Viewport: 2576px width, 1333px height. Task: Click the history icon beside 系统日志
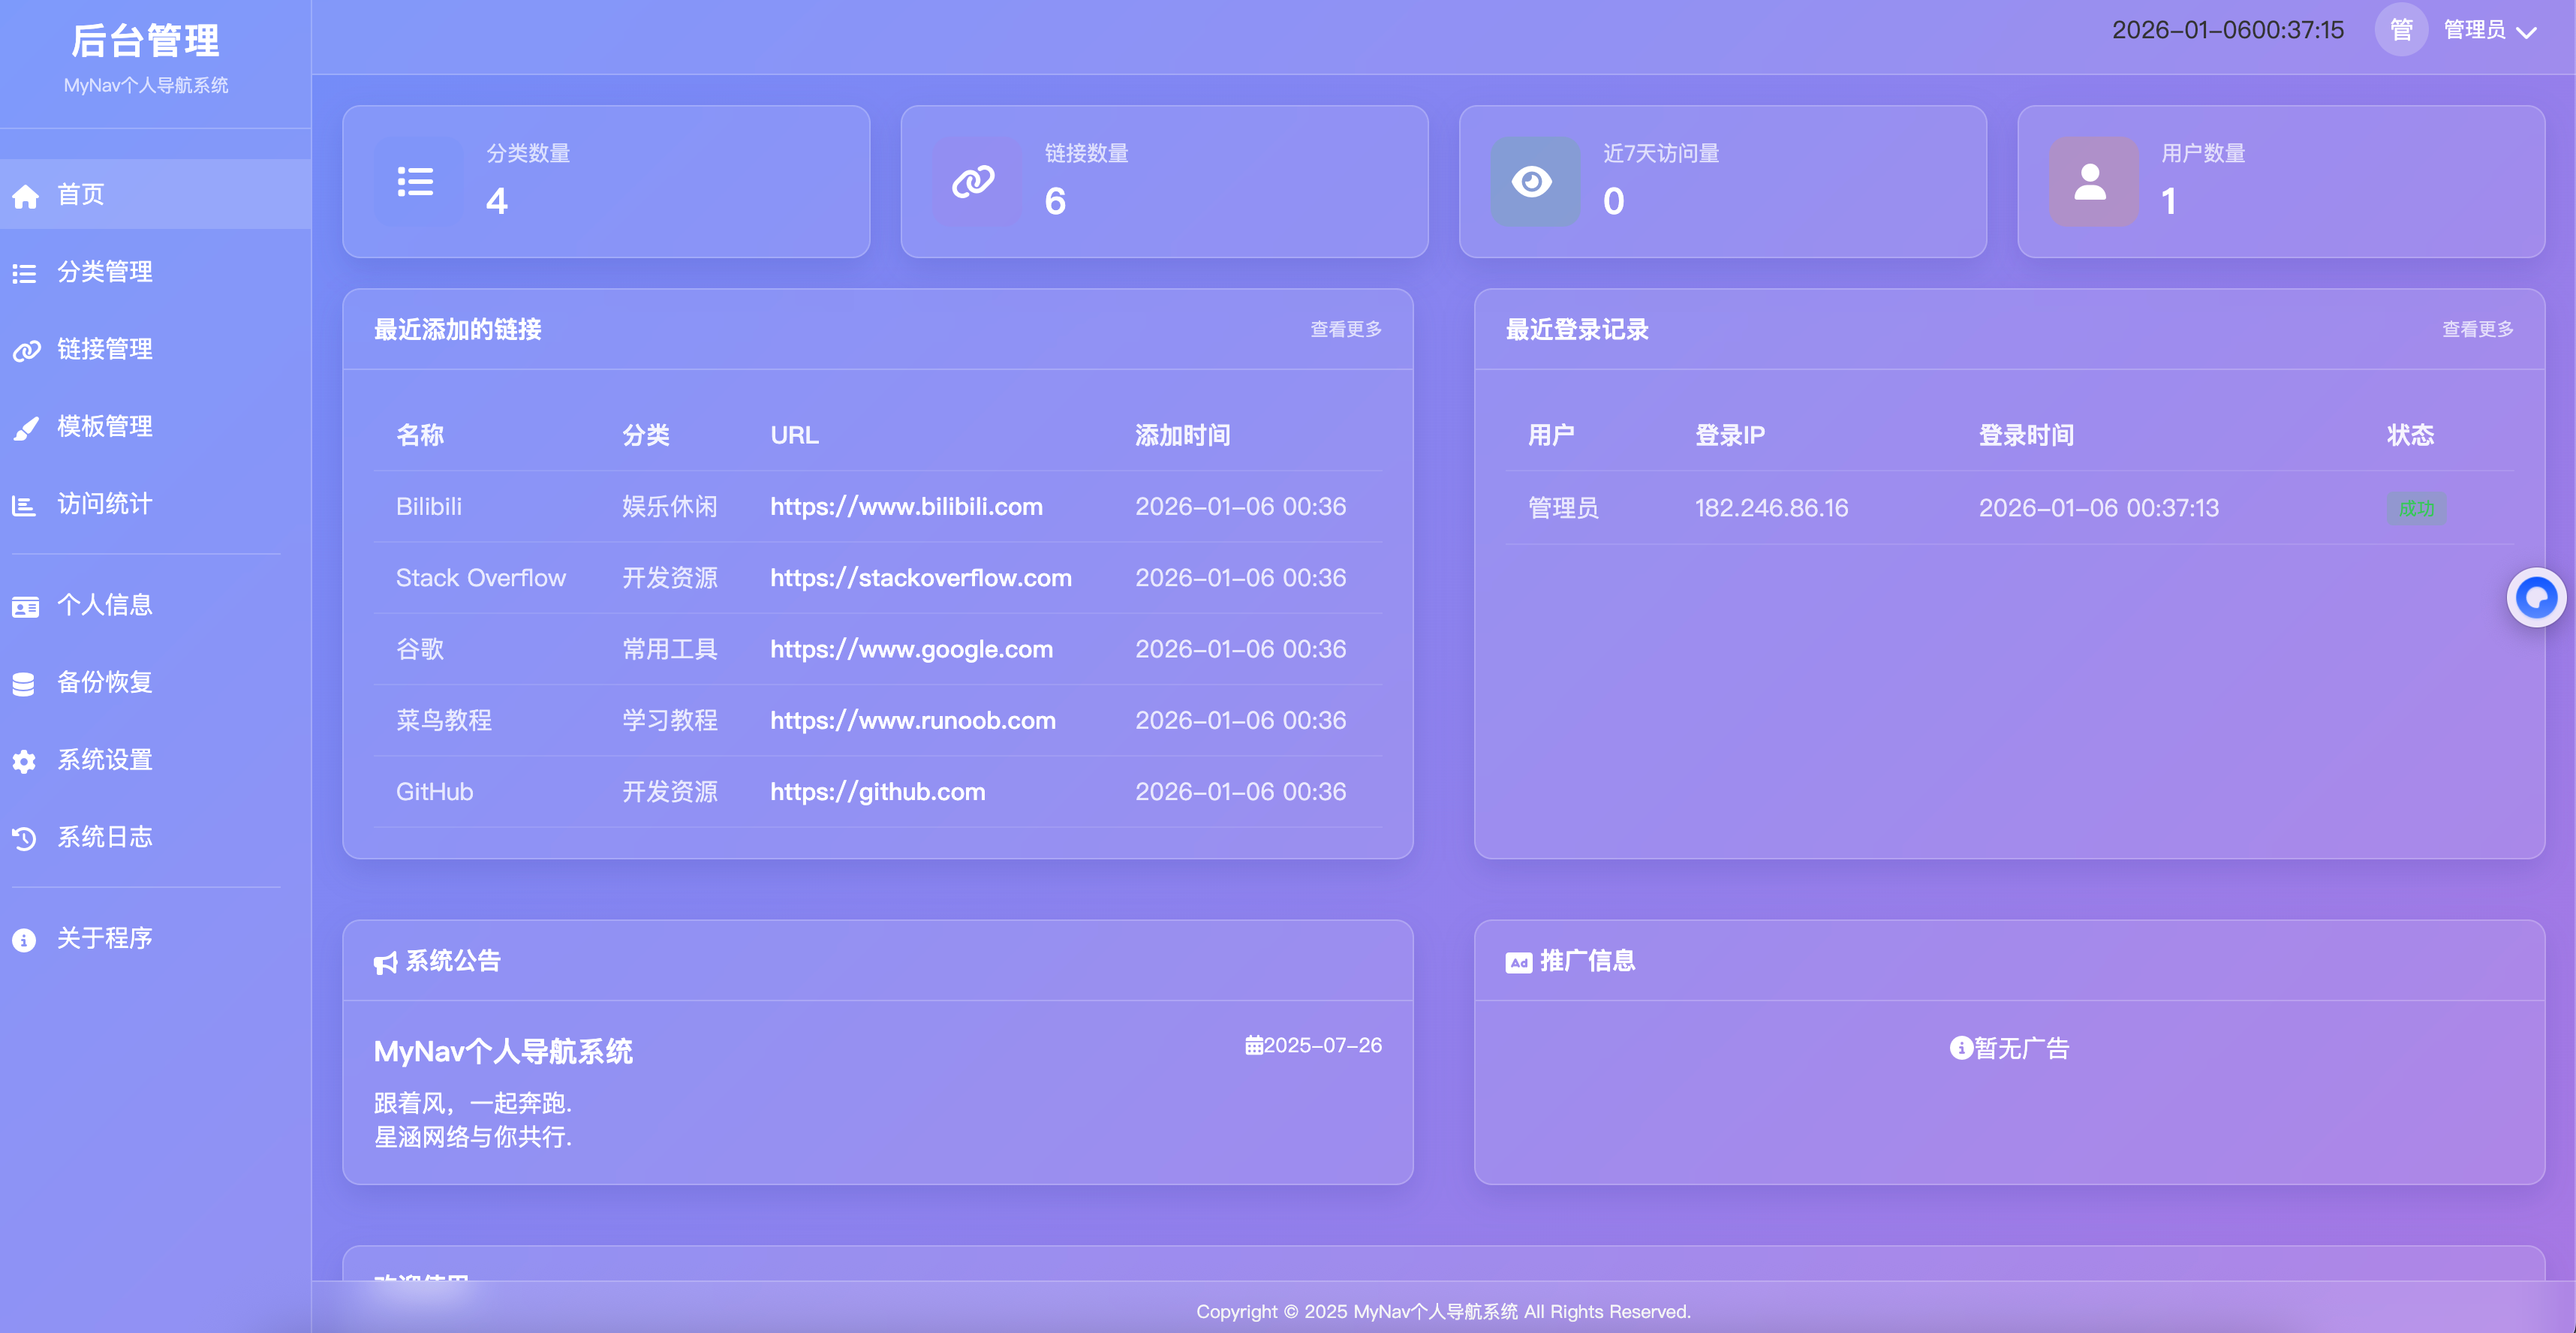pos(24,838)
